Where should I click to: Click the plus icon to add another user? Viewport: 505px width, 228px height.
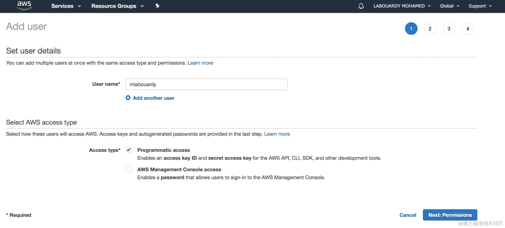click(128, 98)
